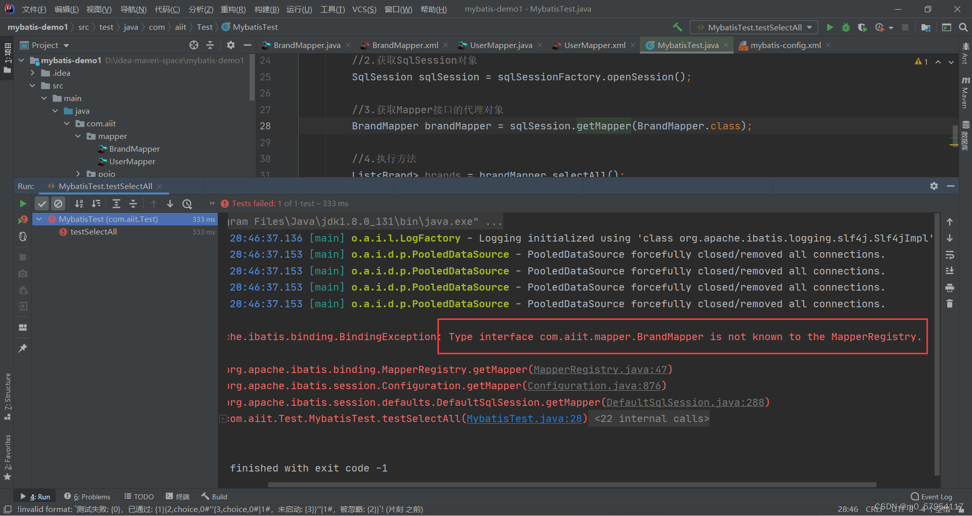Collapse the src folder
The image size is (972, 516).
point(32,85)
